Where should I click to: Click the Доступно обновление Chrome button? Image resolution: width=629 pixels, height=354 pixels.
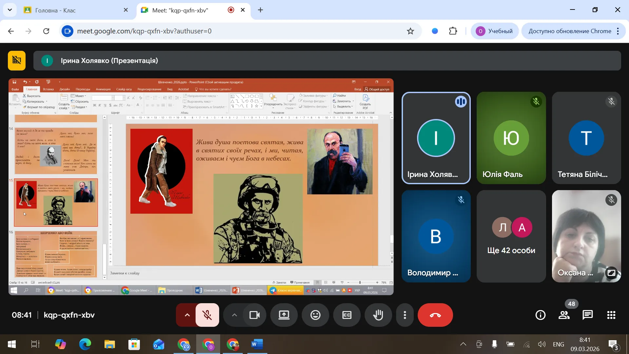[x=569, y=31]
